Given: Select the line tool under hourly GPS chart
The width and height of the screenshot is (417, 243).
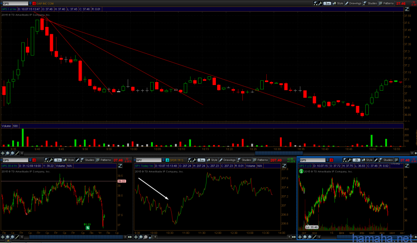Looking at the screenshot, I should click(17, 237).
